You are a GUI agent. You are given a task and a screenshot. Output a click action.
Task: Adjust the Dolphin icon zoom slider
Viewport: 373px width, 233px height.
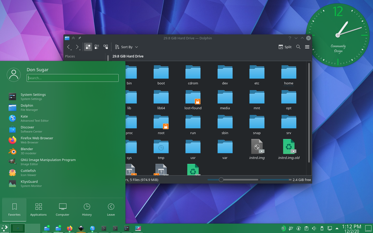pos(233,180)
